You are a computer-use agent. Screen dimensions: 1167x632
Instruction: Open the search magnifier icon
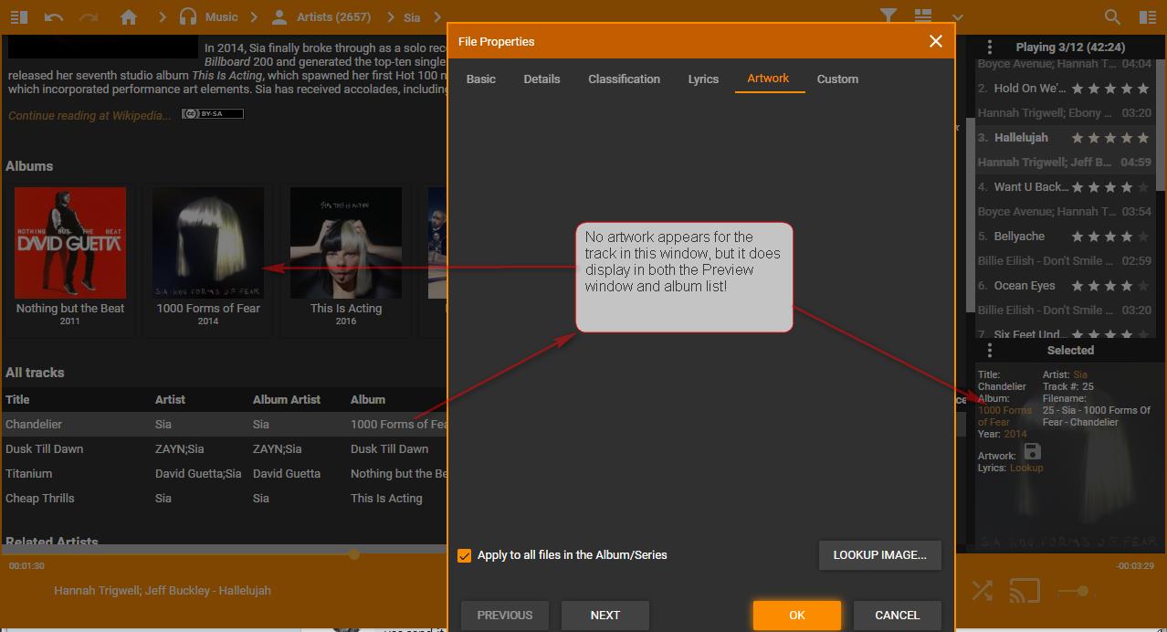(1112, 17)
